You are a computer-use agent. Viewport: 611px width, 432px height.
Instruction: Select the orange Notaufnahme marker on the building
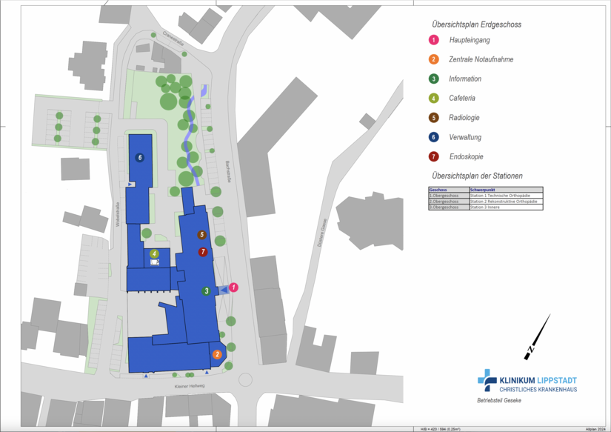point(217,354)
